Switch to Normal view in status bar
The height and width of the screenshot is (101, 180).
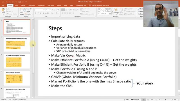(143, 100)
